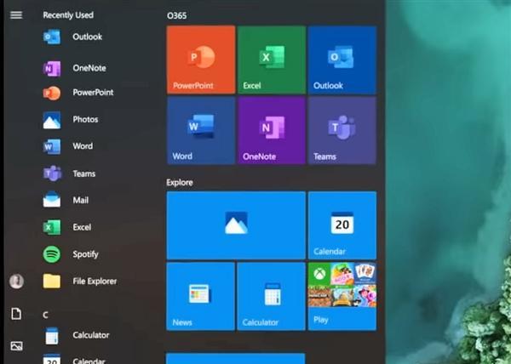
Task: Open the OneNote tile in O365
Action: tap(272, 130)
